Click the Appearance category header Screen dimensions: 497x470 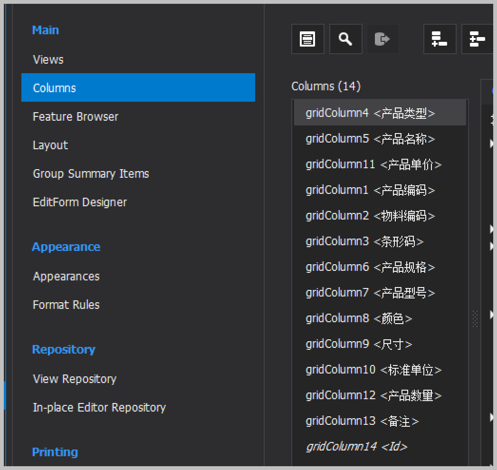pyautogui.click(x=66, y=247)
